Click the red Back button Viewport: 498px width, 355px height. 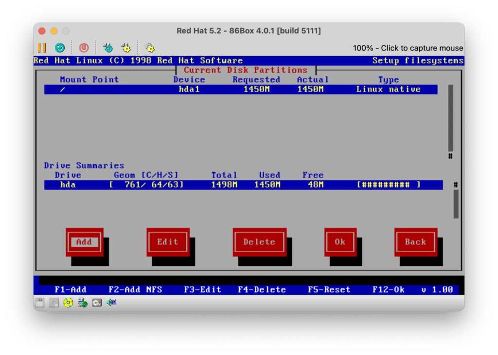click(416, 242)
